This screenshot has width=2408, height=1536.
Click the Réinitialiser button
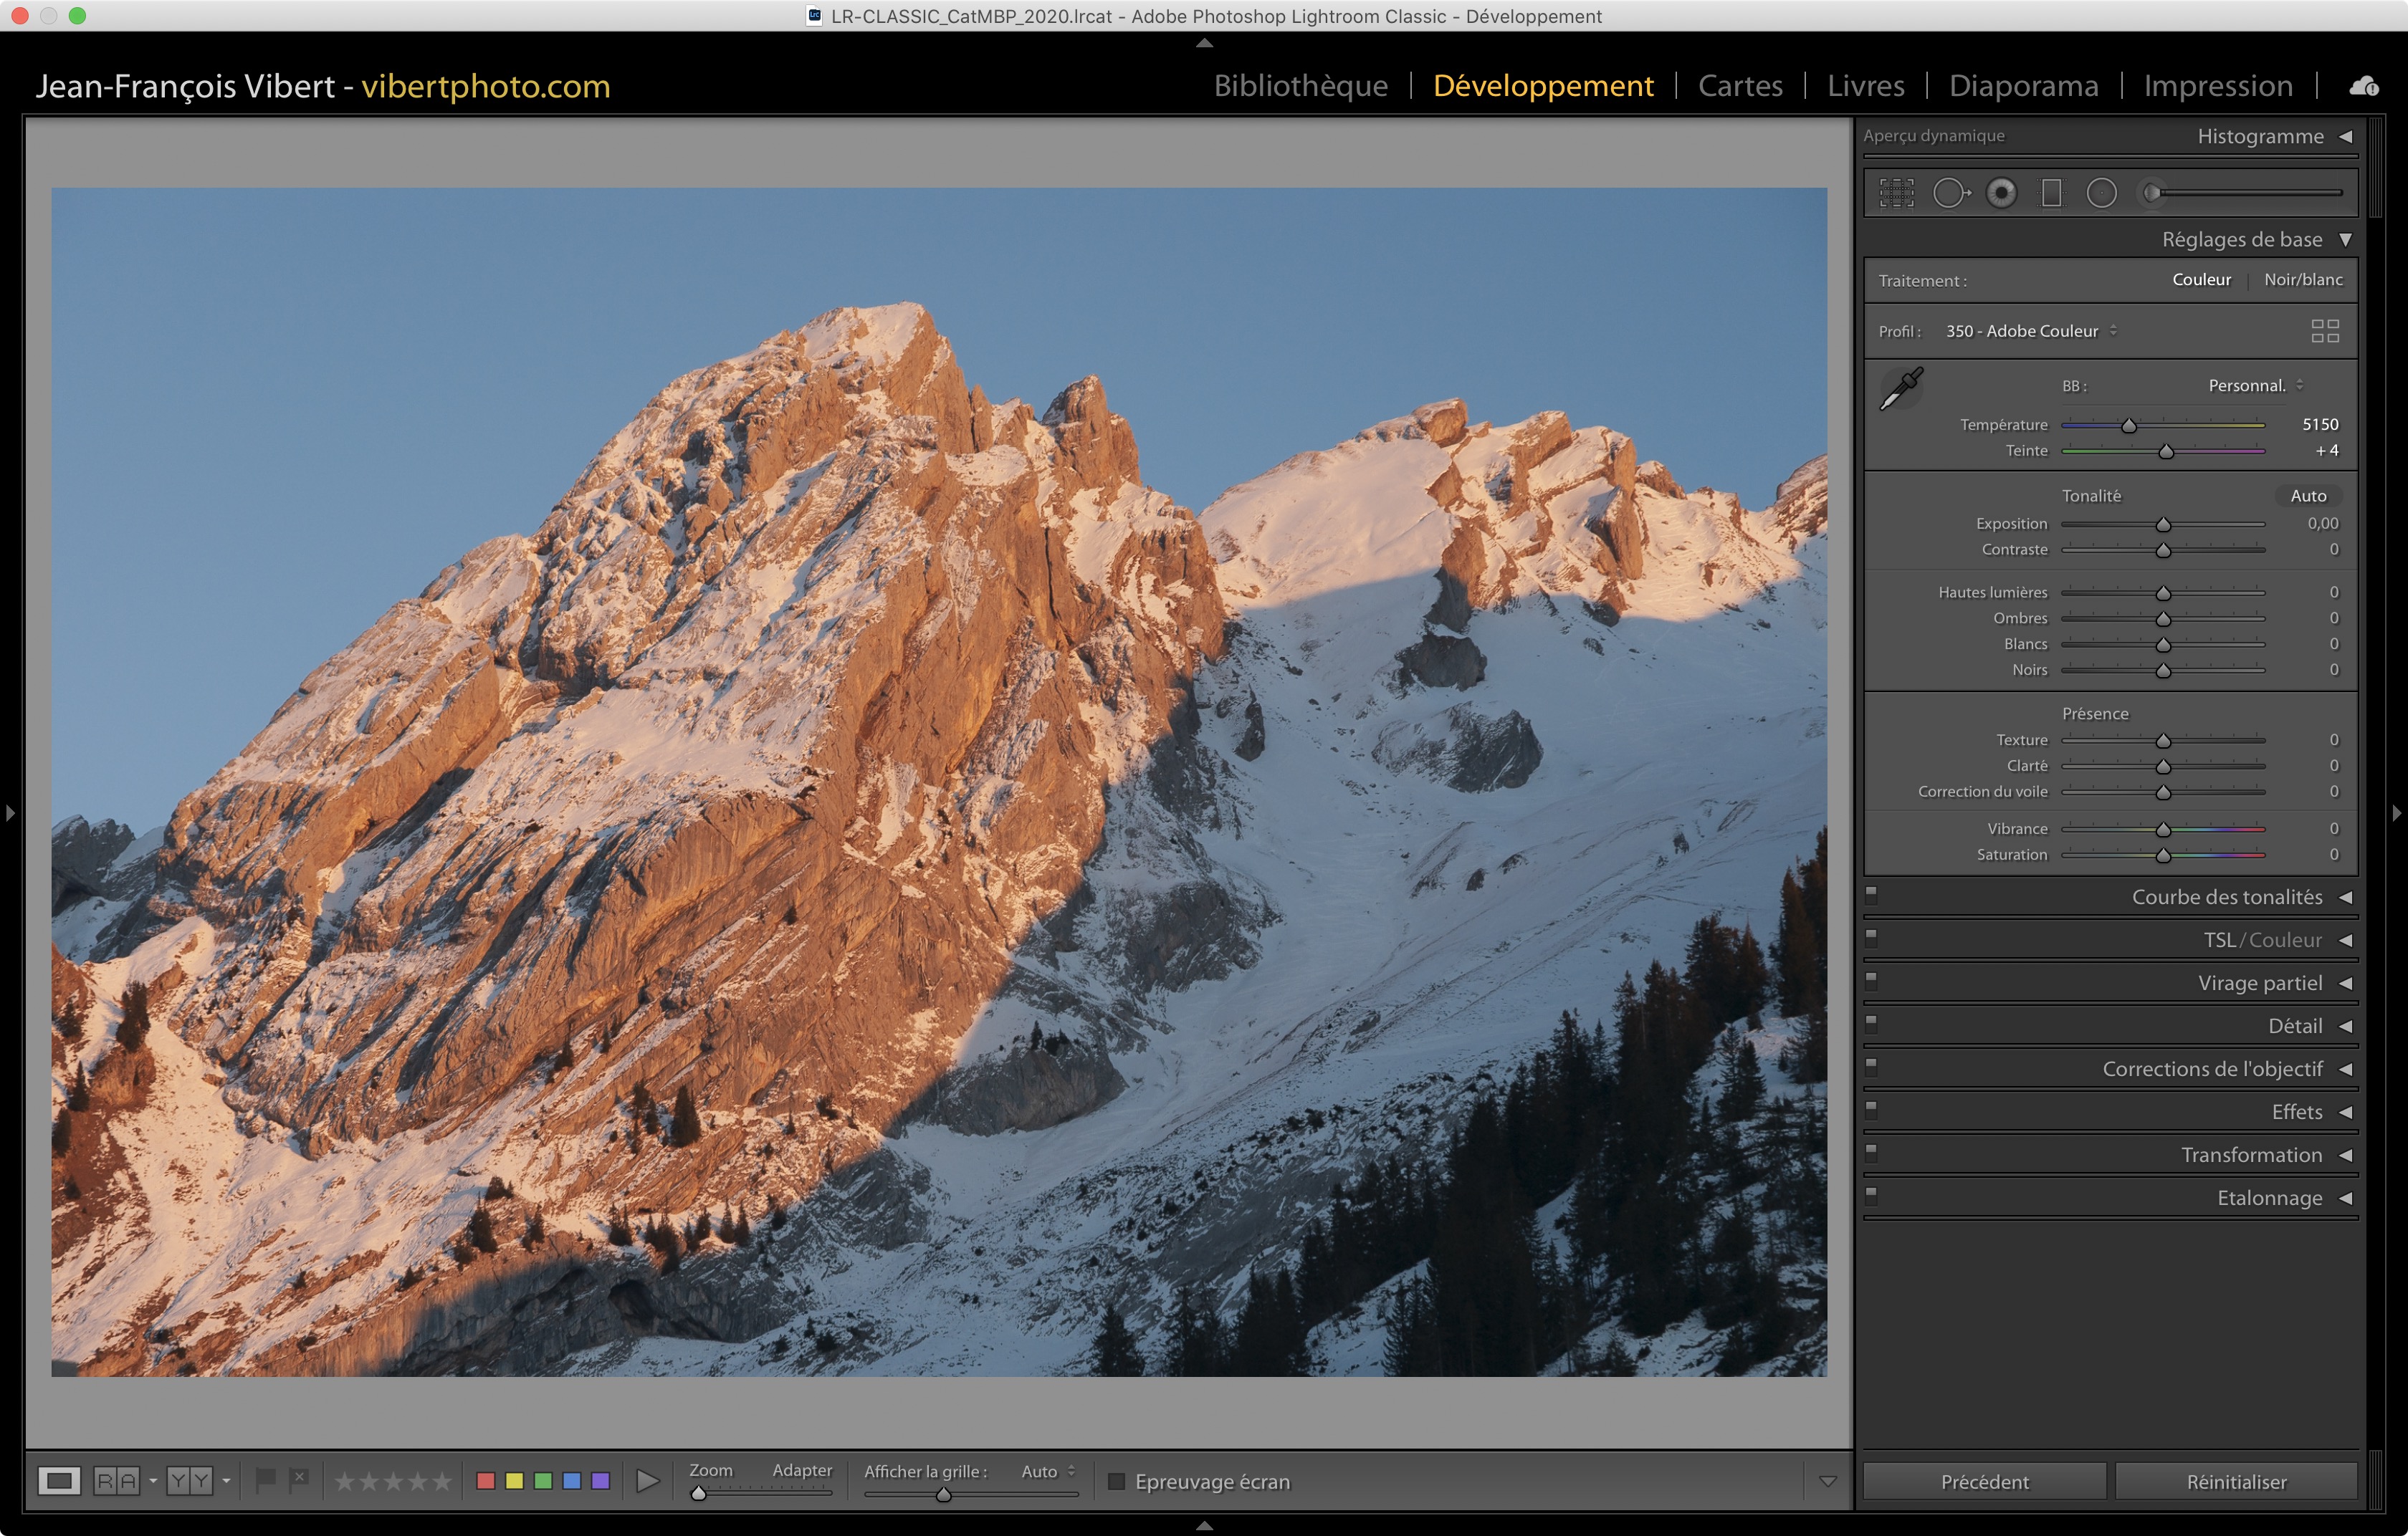click(2235, 1481)
